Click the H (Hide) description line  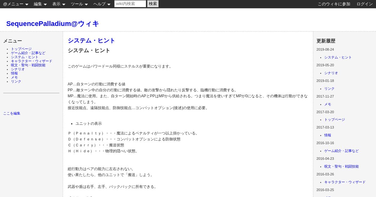103,151
